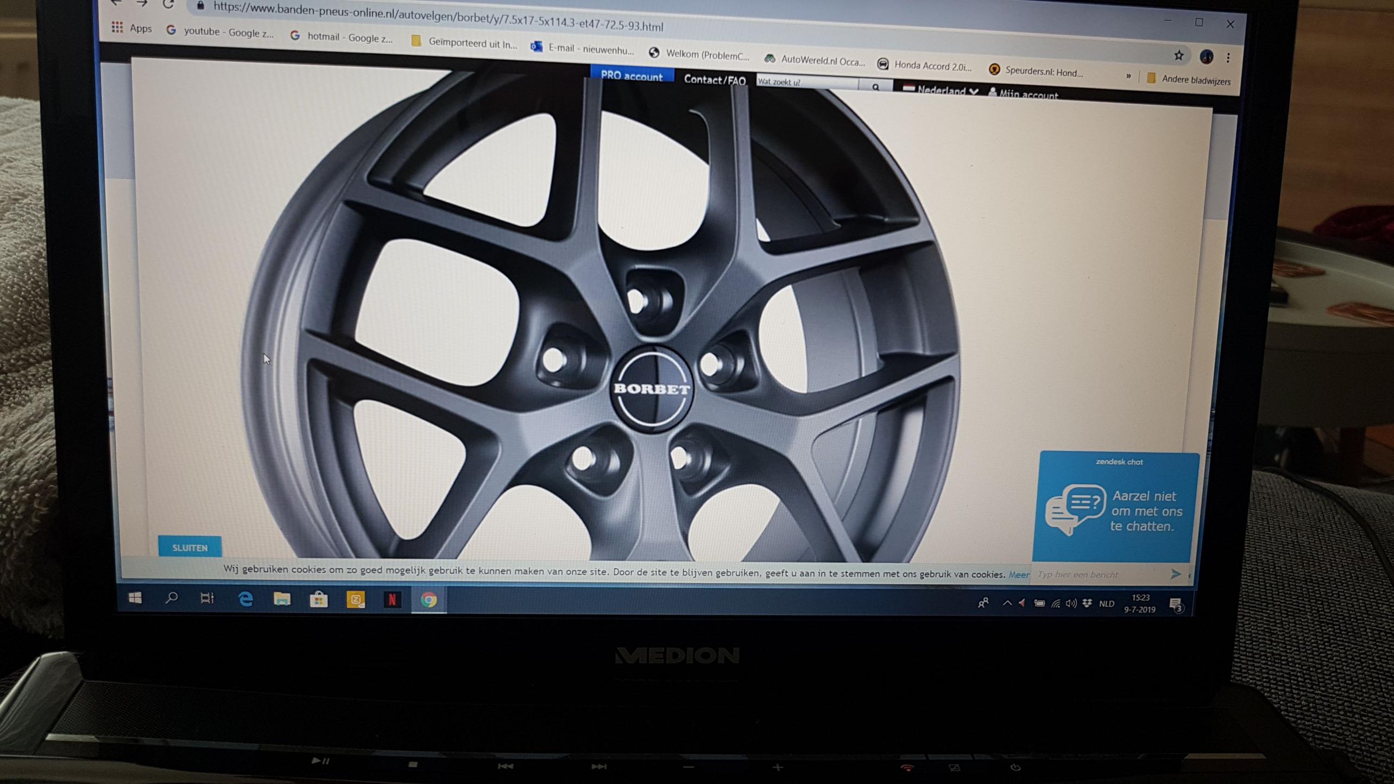Open Microsoft Store from the taskbar
This screenshot has height=784, width=1394.
(x=319, y=599)
